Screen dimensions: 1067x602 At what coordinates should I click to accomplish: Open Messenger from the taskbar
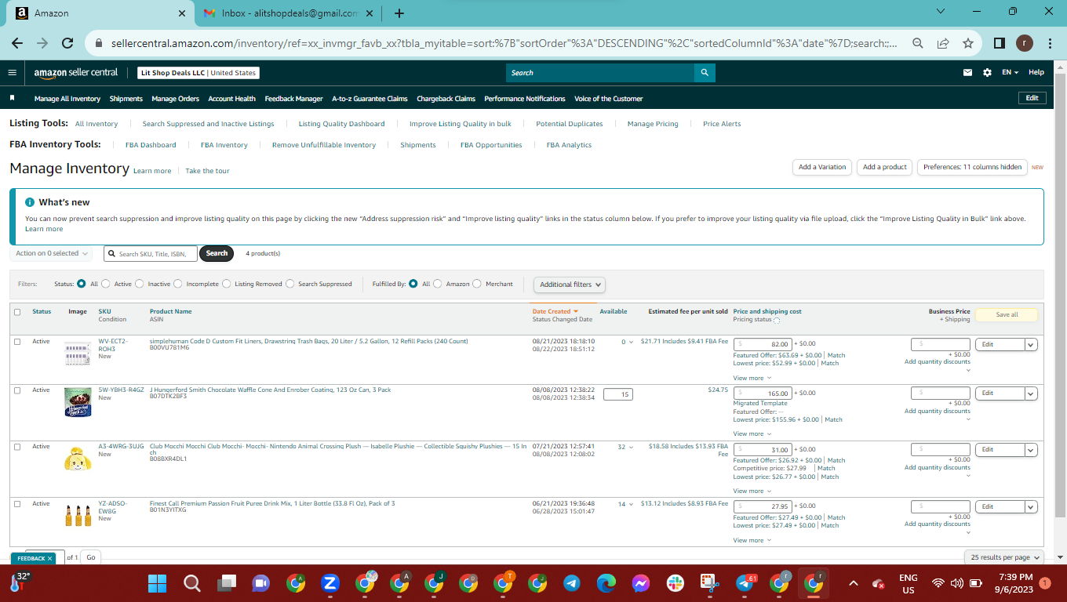(641, 583)
